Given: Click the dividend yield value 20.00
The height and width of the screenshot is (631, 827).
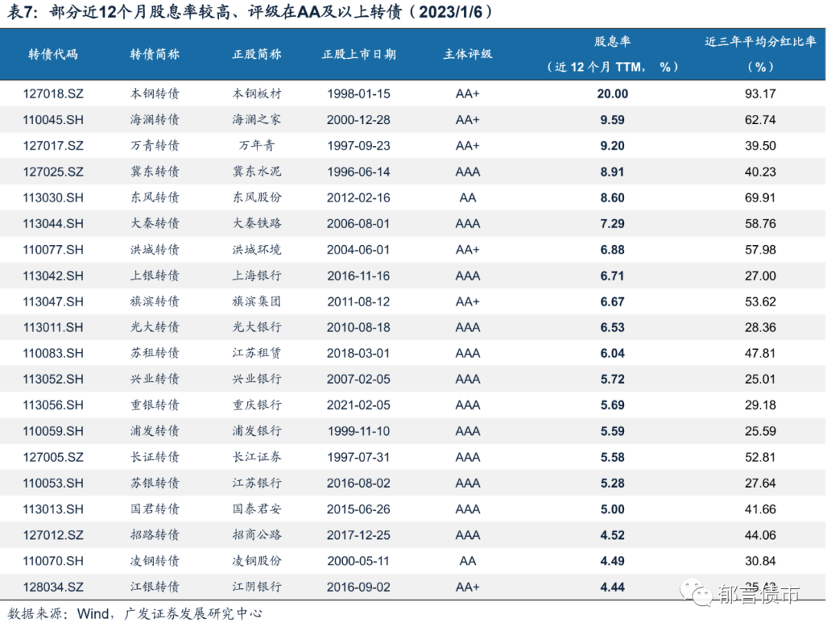Looking at the screenshot, I should point(613,94).
